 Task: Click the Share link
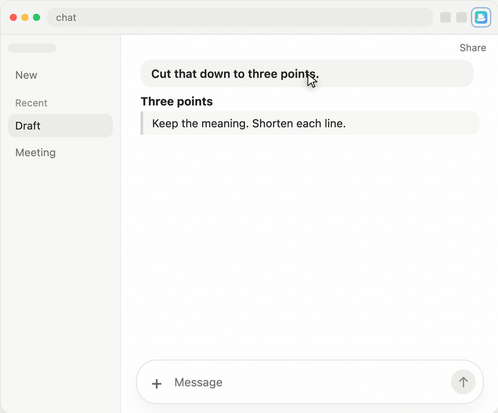click(472, 48)
